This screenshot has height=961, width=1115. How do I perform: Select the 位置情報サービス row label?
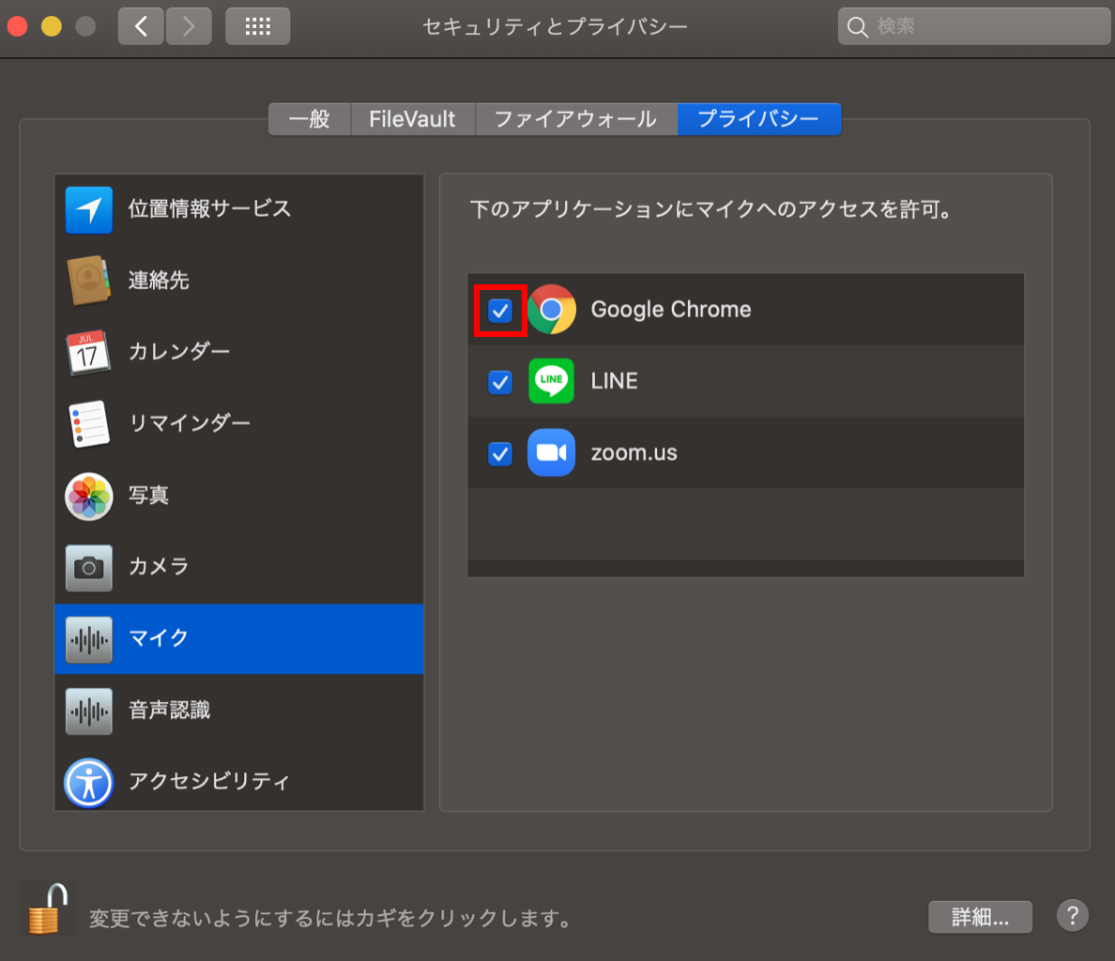tap(210, 209)
